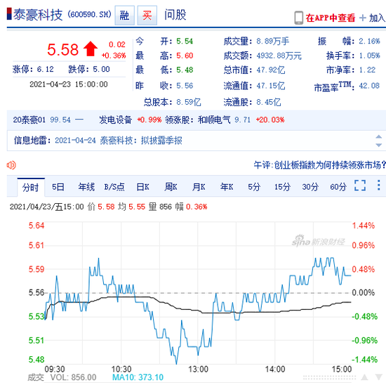Click the orange speaker sound icon
The width and height of the screenshot is (386, 383).
pos(11,165)
